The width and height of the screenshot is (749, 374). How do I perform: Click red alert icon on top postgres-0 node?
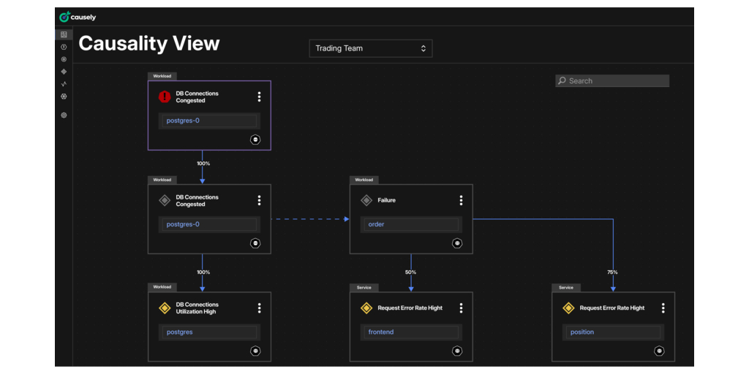165,96
